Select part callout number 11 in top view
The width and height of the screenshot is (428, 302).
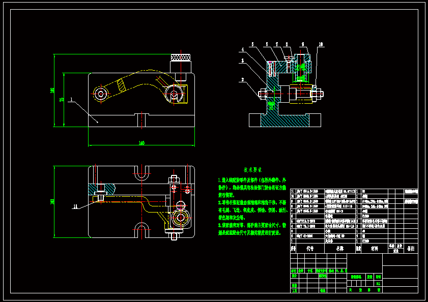(x=75, y=206)
